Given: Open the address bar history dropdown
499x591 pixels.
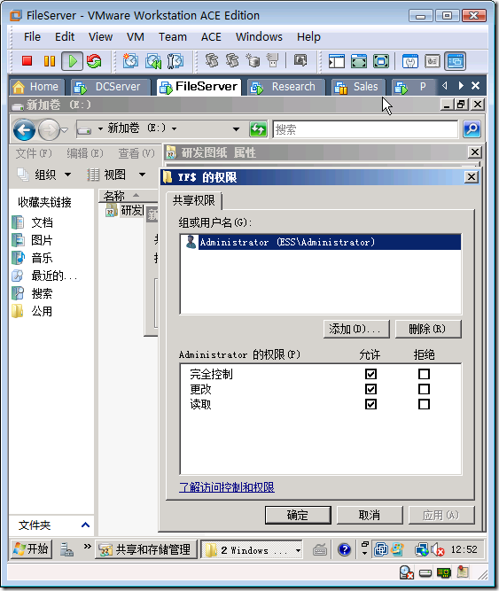Looking at the screenshot, I should pos(236,129).
